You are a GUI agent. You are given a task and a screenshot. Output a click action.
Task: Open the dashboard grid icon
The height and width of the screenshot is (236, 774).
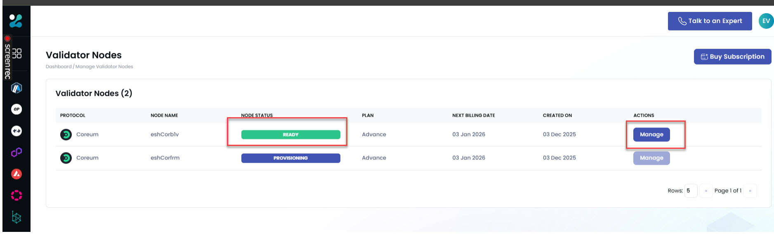pos(17,53)
